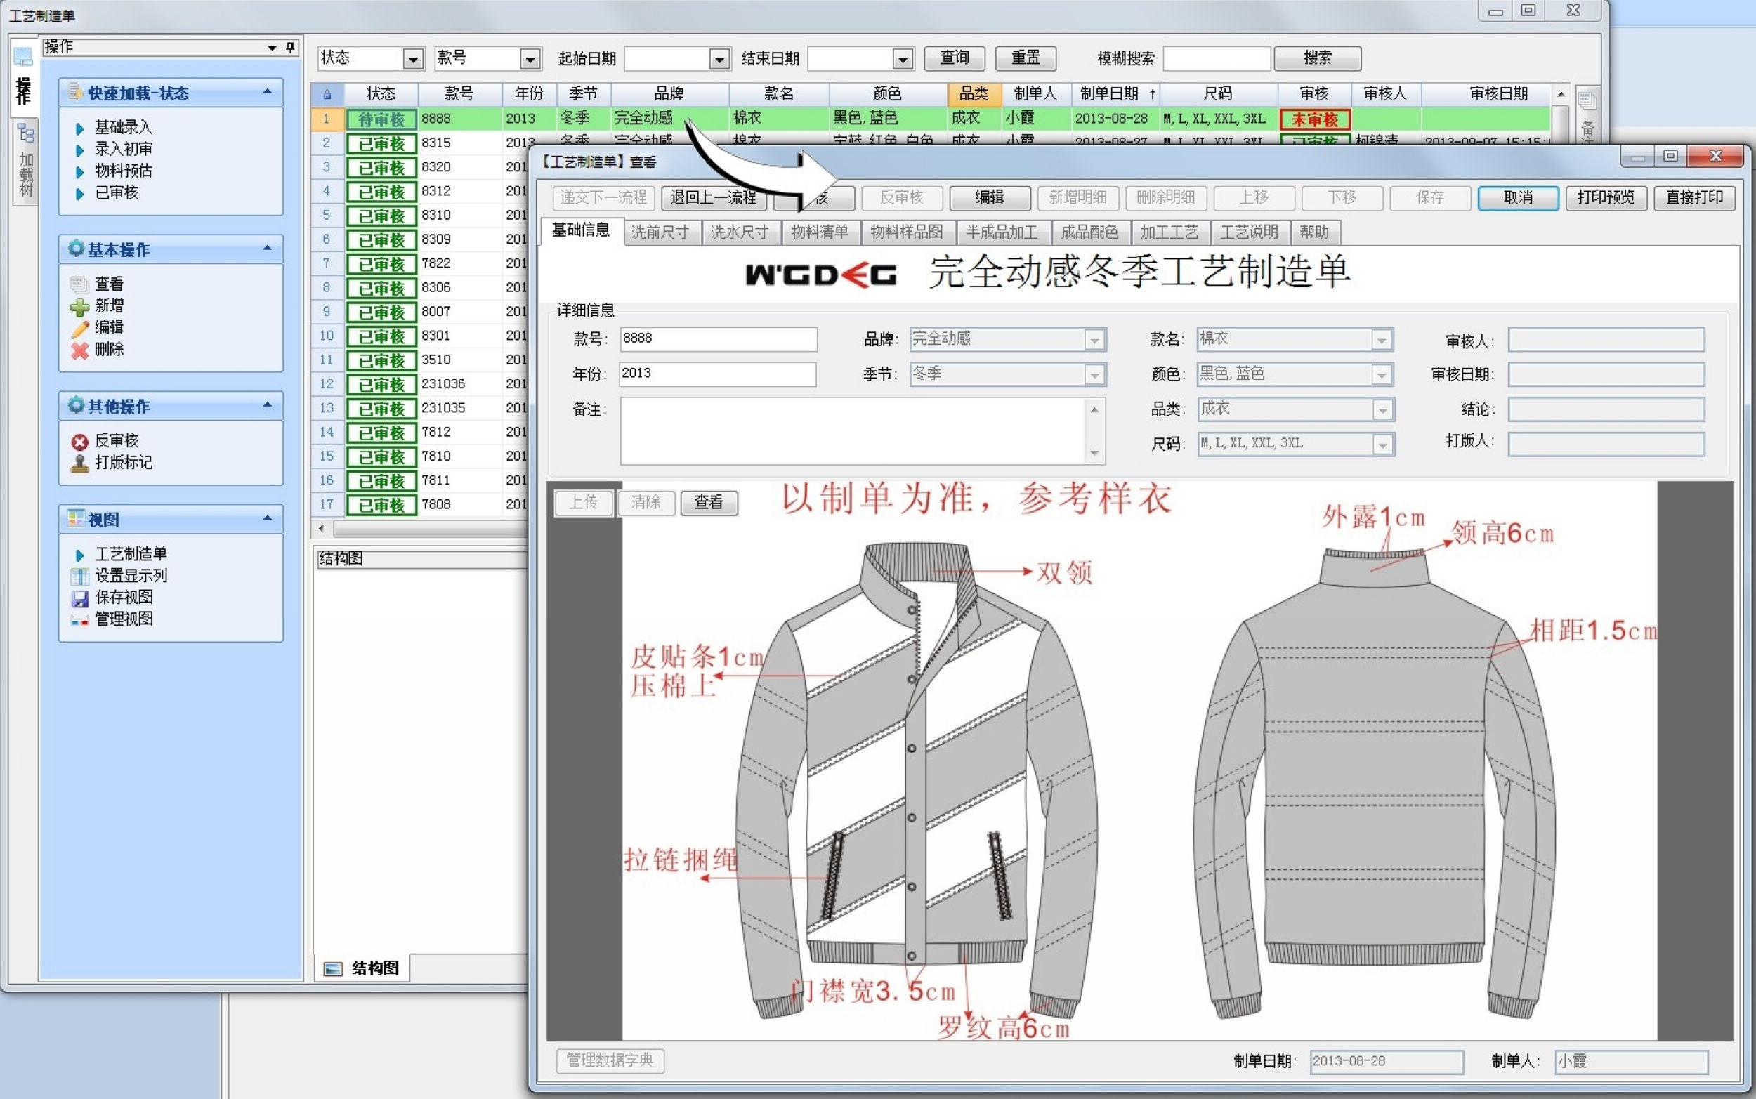1756x1099 pixels.
Task: Click the 保存视图 floppy disk icon
Action: pyautogui.click(x=79, y=599)
